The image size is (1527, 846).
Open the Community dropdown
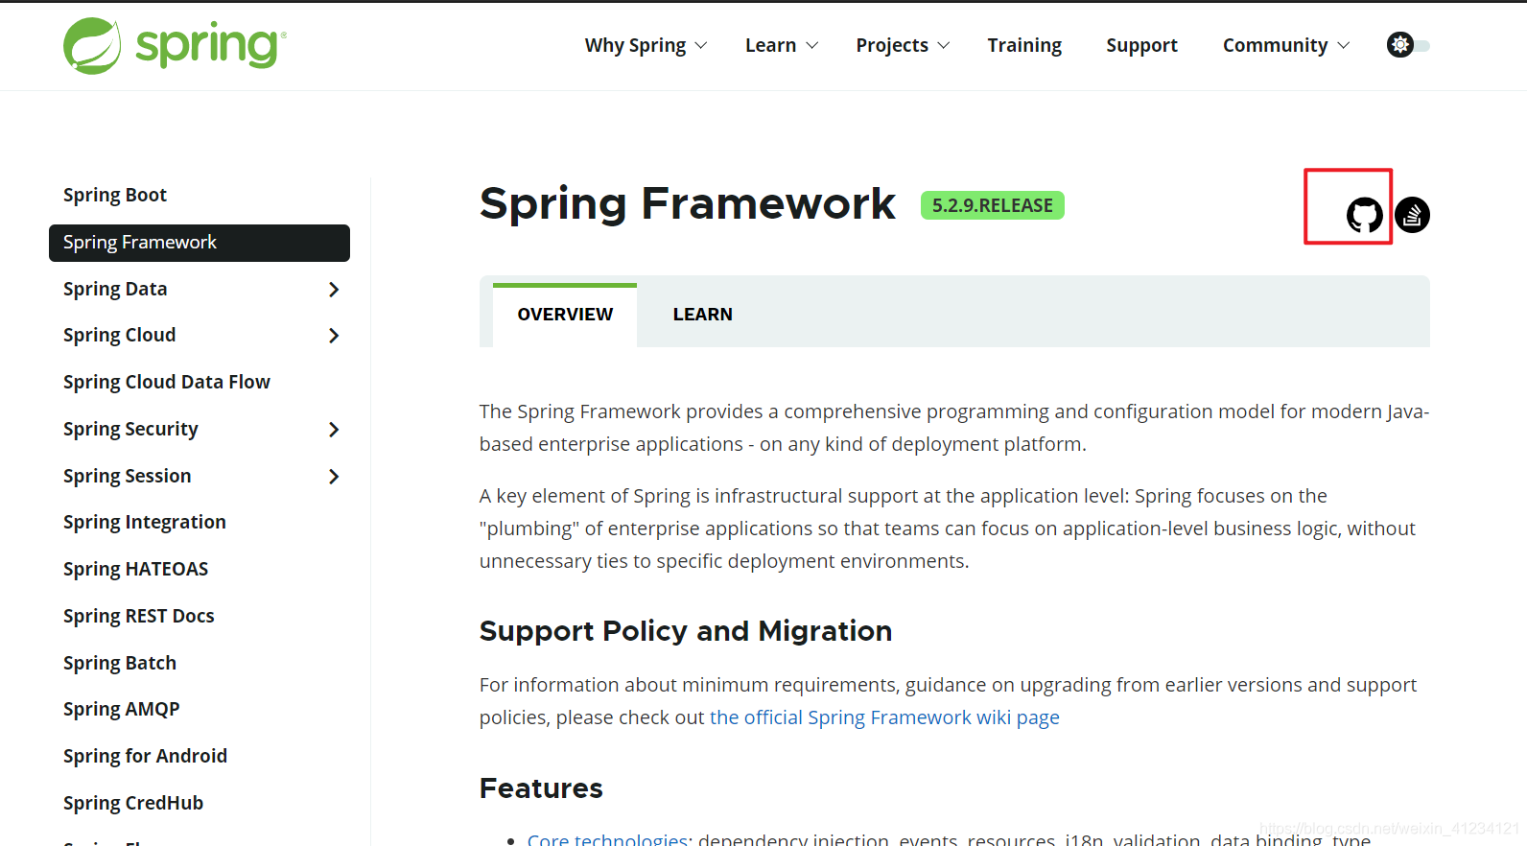1285,45
